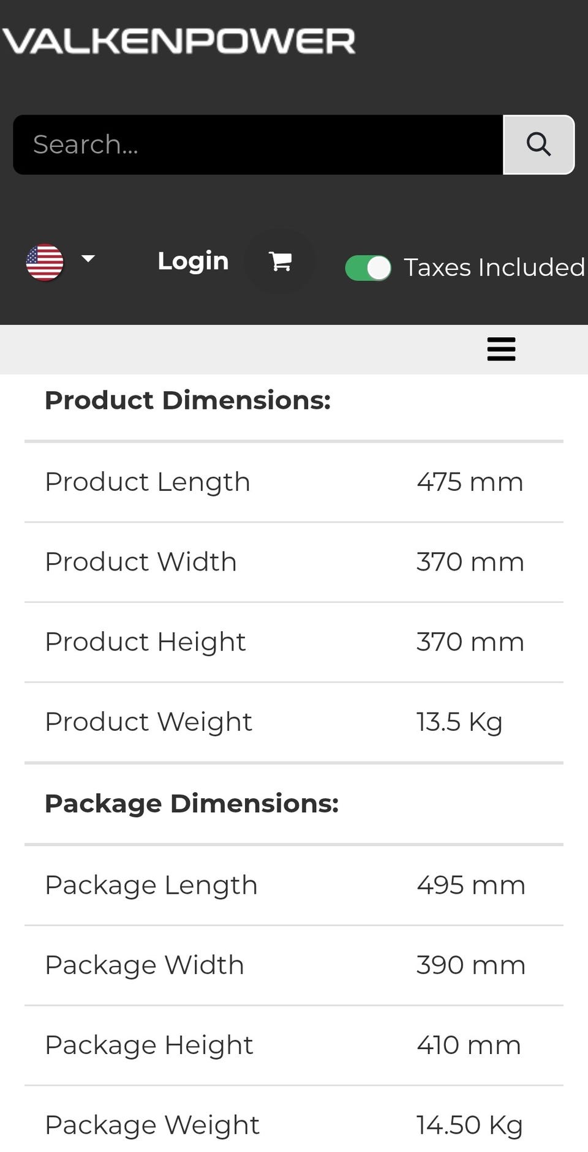Click the Product Height label
This screenshot has height=1152, width=588.
coord(145,642)
